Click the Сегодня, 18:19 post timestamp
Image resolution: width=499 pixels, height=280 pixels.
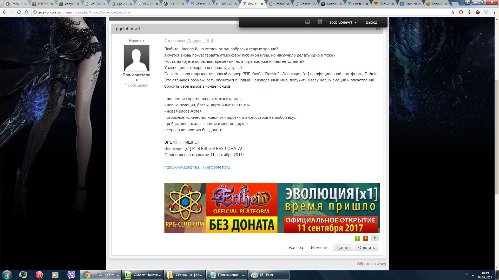(201, 41)
